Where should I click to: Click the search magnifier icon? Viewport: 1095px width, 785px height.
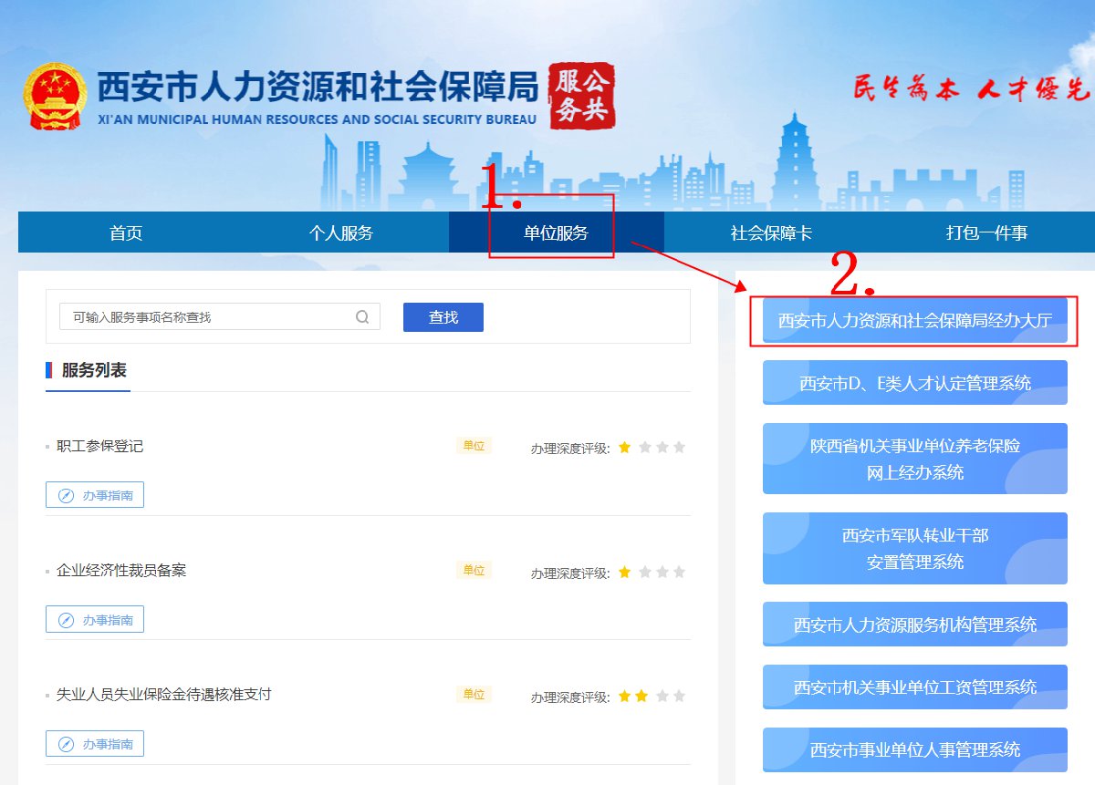pyautogui.click(x=362, y=317)
